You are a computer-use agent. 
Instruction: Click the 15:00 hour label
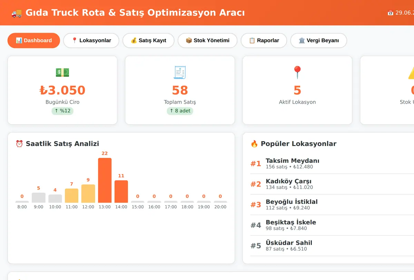click(x=138, y=207)
